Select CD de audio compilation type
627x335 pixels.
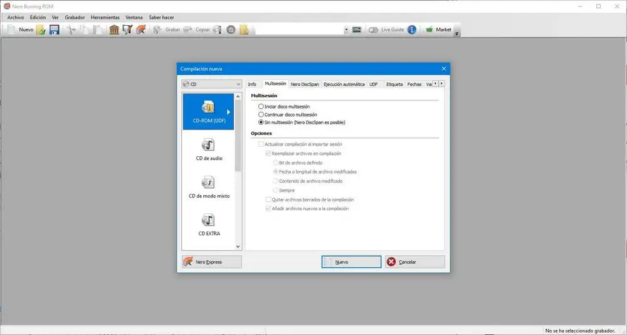pyautogui.click(x=208, y=149)
